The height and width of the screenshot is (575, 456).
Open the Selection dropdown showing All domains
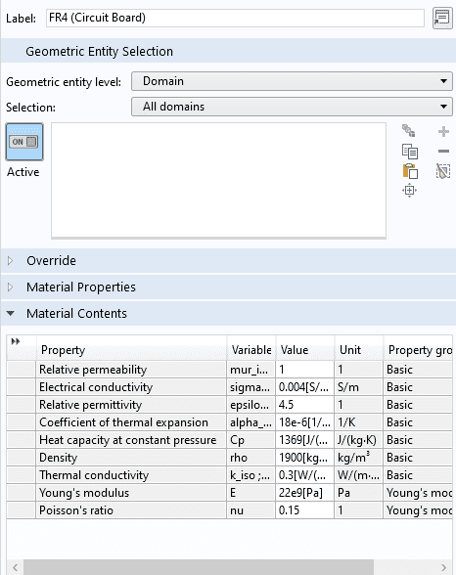point(292,107)
